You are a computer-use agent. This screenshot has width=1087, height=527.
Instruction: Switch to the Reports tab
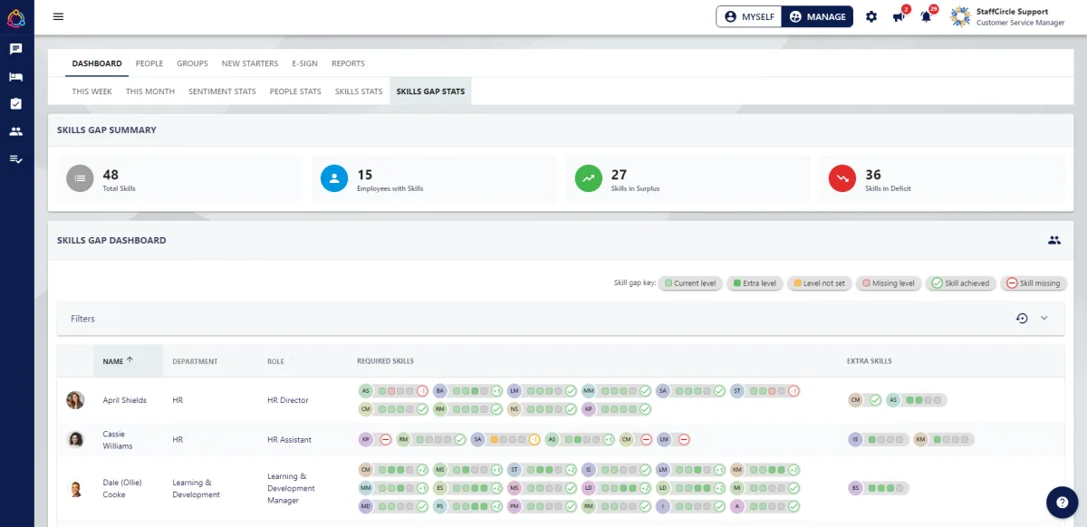348,63
